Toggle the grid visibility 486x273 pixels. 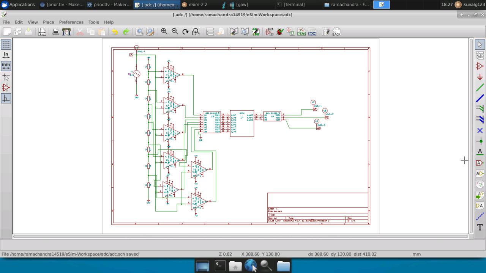tap(6, 45)
